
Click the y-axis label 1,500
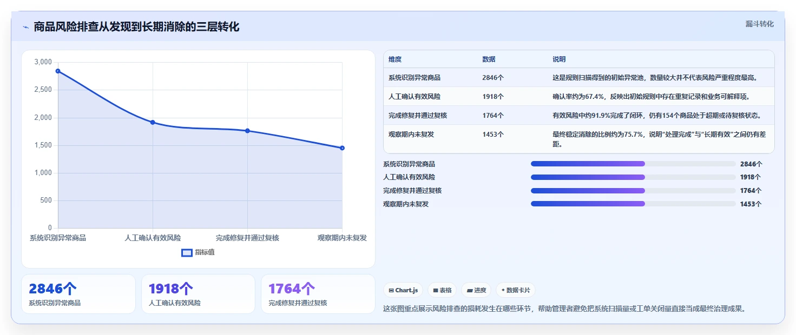43,145
